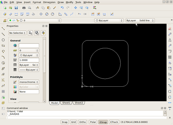The height and width of the screenshot is (125, 173).
Task: Open the linetype ByLayer So dropdown in Properties
Action: [x=29, y=65]
